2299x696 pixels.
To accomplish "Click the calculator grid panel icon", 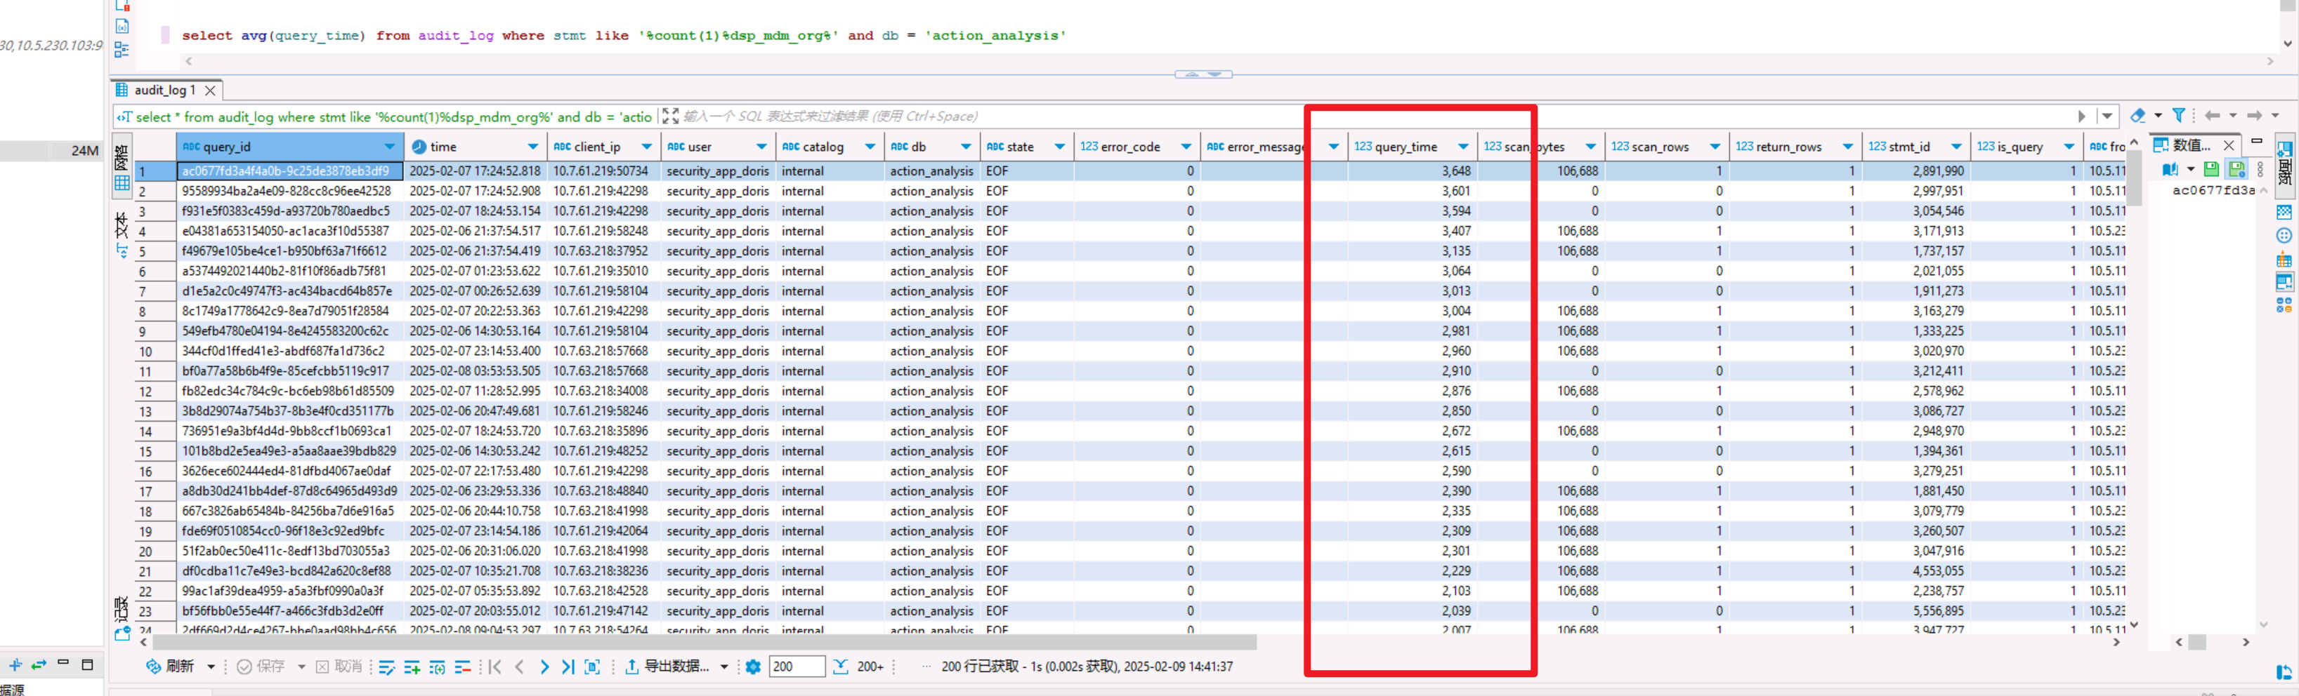I will point(2284,212).
